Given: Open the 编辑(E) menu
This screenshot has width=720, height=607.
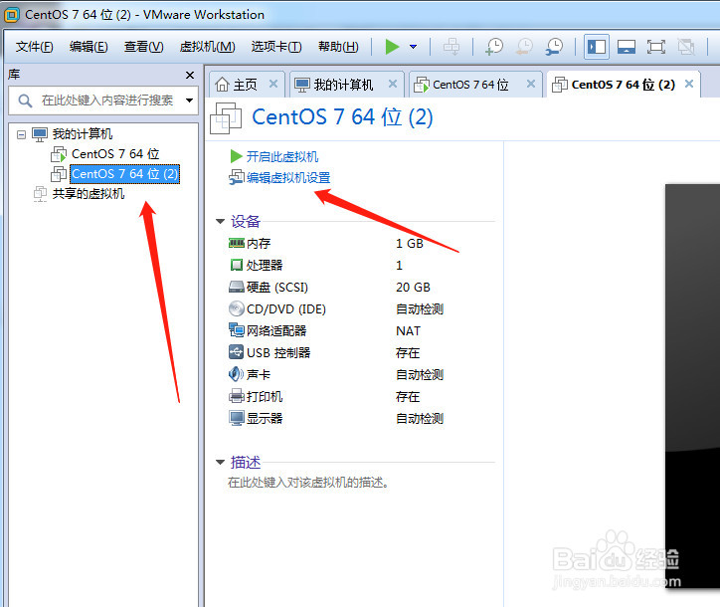Looking at the screenshot, I should click(89, 47).
